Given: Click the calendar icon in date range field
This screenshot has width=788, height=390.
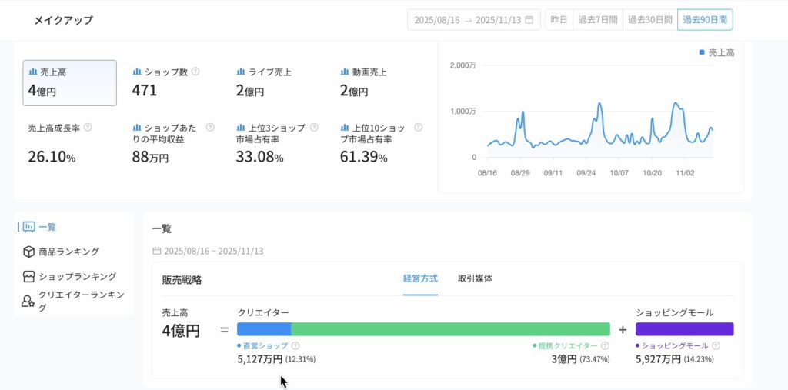Looking at the screenshot, I should pyautogui.click(x=529, y=20).
